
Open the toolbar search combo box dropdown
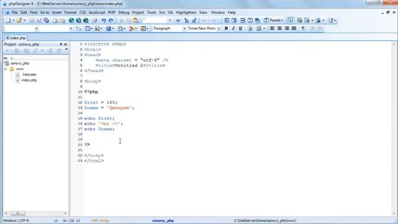[x=170, y=21]
